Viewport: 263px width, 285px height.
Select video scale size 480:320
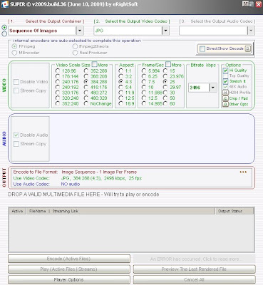pos(86,98)
